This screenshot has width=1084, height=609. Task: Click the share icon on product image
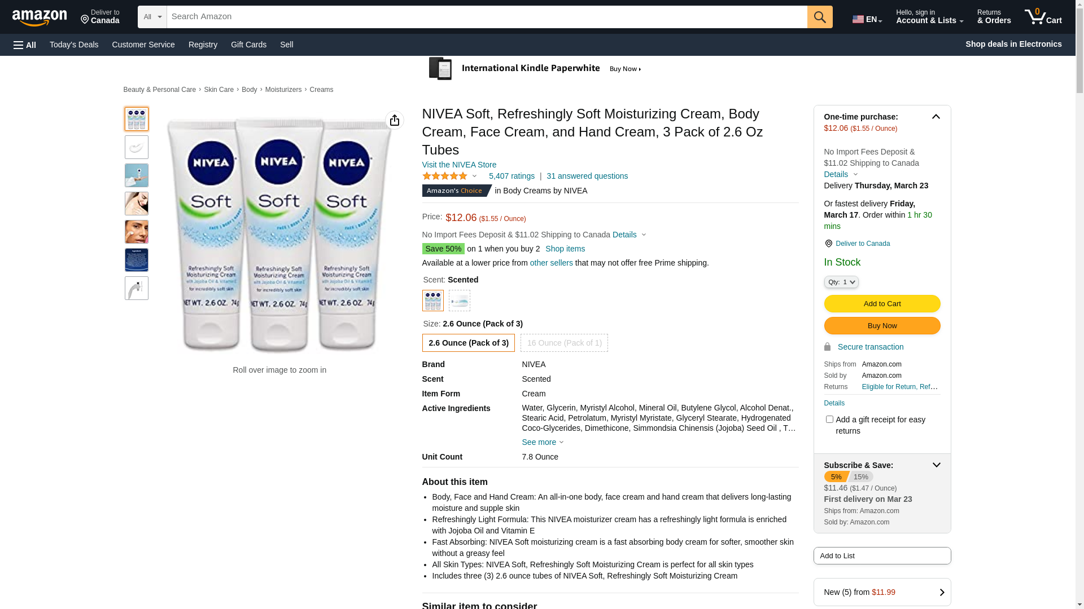[x=394, y=120]
